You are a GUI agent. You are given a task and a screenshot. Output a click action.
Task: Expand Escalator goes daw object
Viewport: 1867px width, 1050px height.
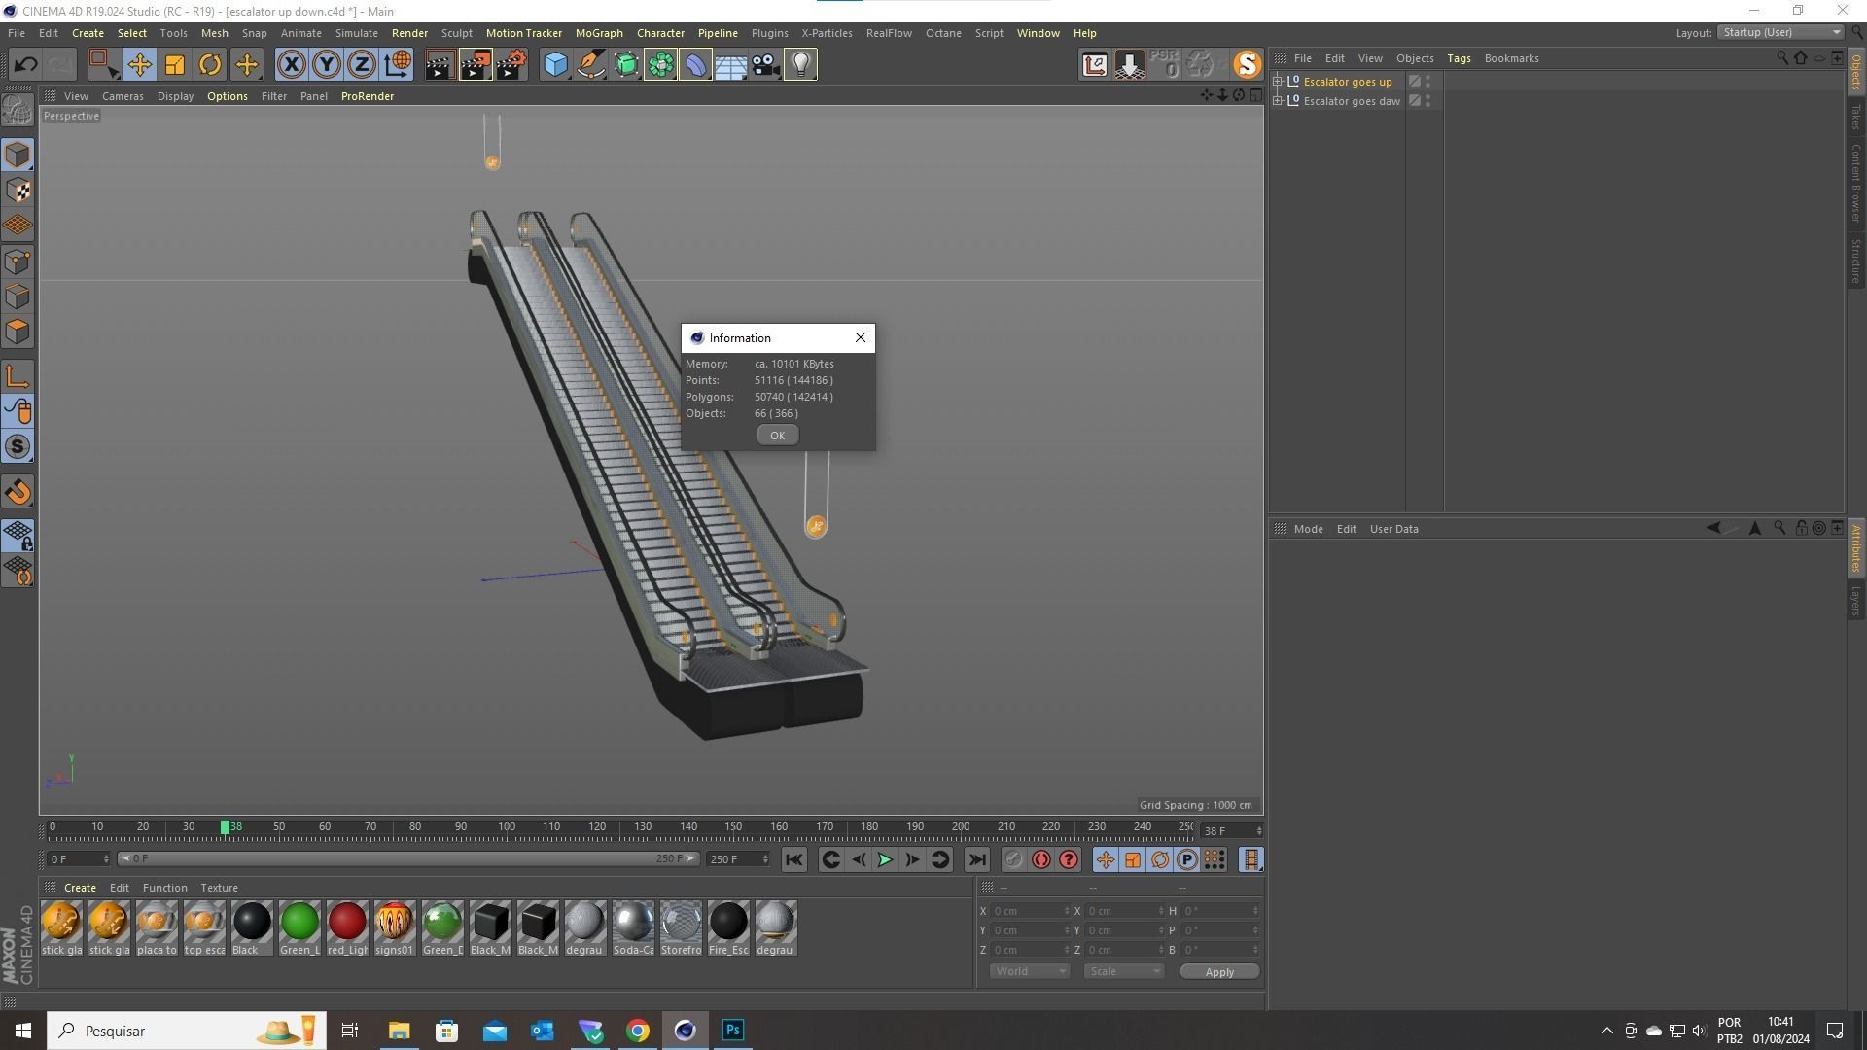click(x=1278, y=101)
